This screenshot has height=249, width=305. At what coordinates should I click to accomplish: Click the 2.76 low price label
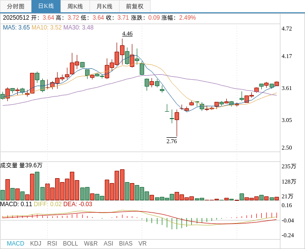tap(172, 141)
